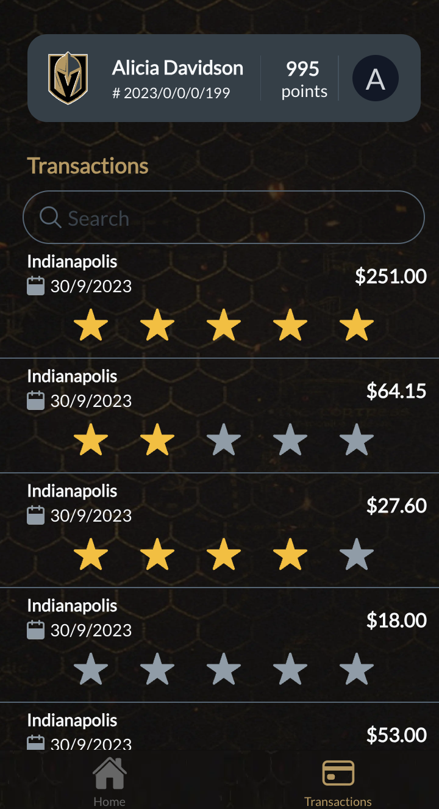
Task: Click the Home house icon
Action: pyautogui.click(x=110, y=774)
